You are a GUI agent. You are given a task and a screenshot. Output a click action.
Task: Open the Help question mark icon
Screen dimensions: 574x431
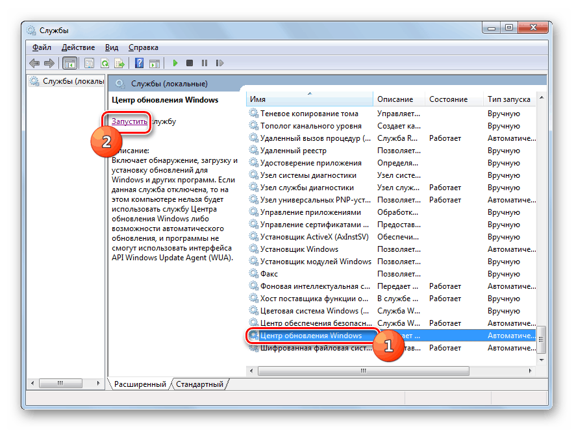(139, 63)
